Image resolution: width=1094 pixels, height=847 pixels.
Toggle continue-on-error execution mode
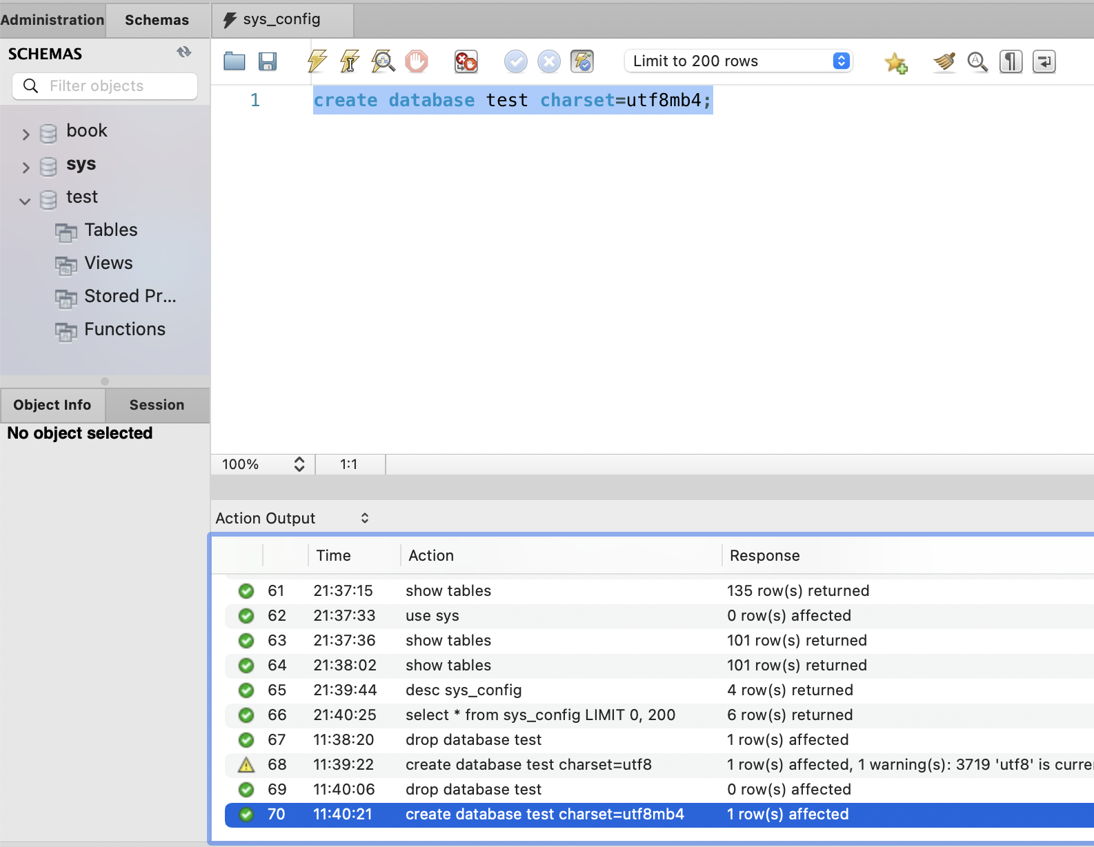click(x=466, y=61)
